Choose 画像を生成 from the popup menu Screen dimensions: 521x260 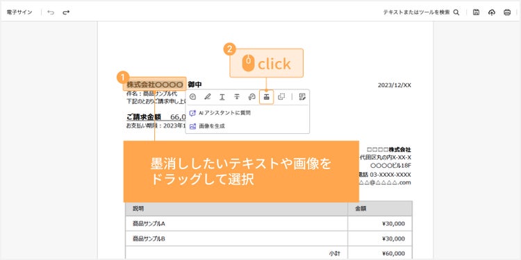[212, 126]
